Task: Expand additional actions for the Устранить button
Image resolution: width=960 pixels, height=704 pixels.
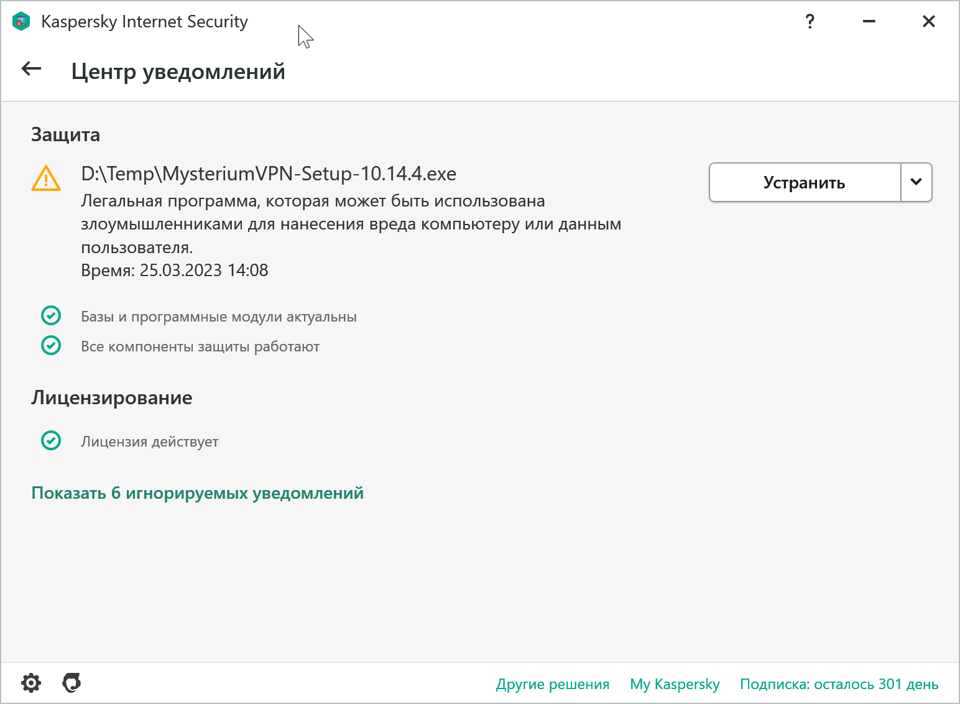Action: 916,182
